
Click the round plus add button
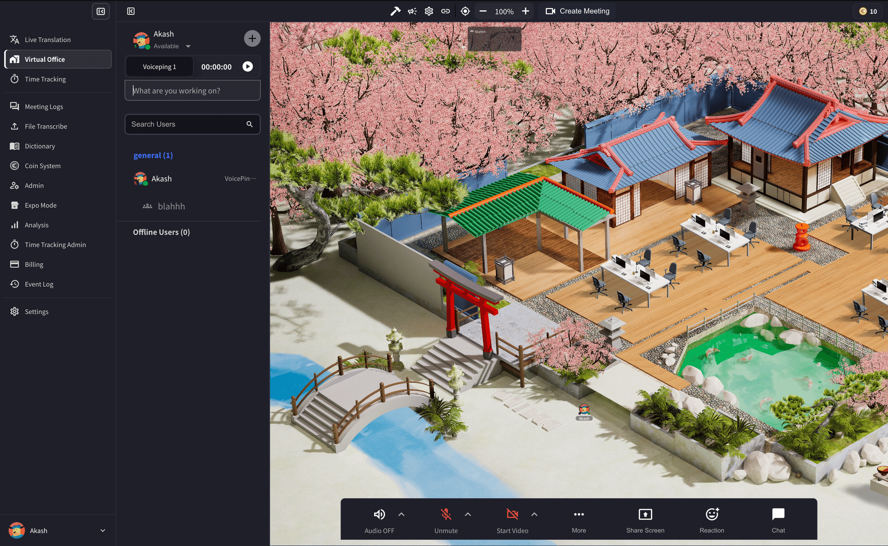[252, 38]
